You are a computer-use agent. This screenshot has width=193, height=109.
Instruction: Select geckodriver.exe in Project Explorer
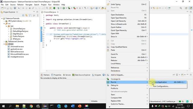tap(16, 49)
